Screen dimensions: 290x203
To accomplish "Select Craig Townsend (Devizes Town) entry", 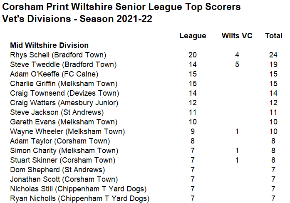I will coord(64,93).
